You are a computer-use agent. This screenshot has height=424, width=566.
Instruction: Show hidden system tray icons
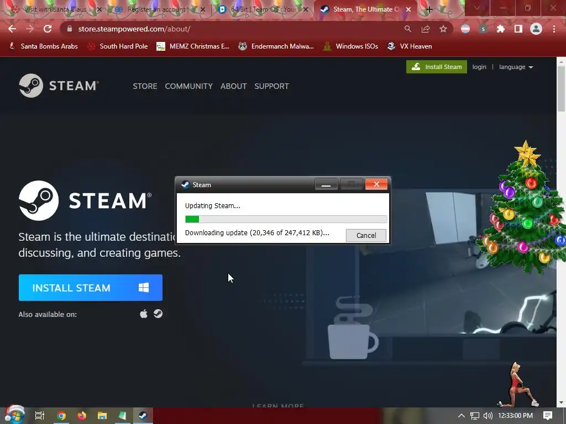point(462,416)
